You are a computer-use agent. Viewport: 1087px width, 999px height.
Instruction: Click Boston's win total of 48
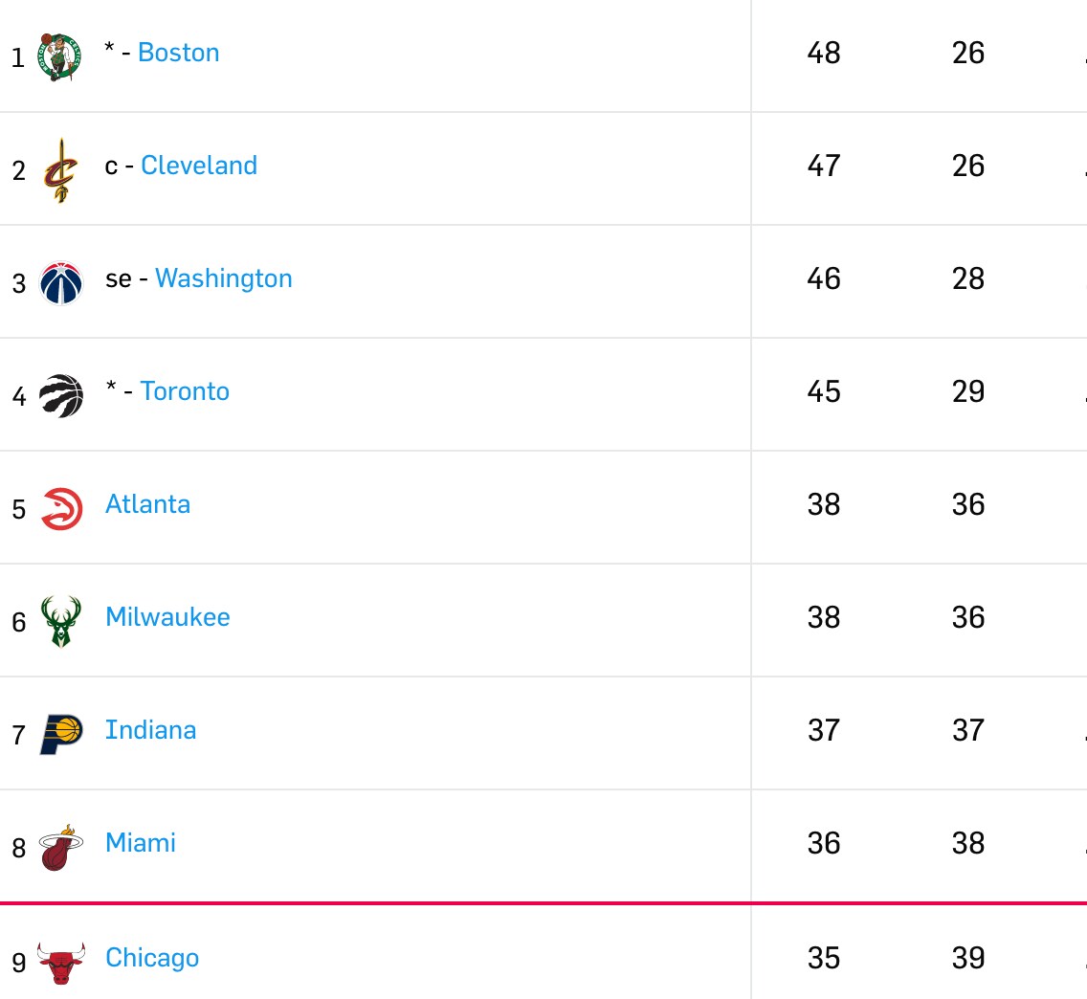[x=823, y=53]
